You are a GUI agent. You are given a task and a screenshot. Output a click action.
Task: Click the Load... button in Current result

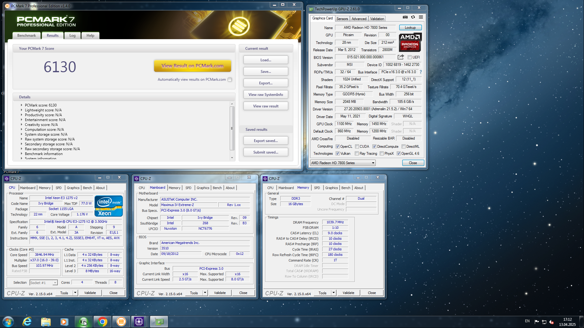click(266, 60)
